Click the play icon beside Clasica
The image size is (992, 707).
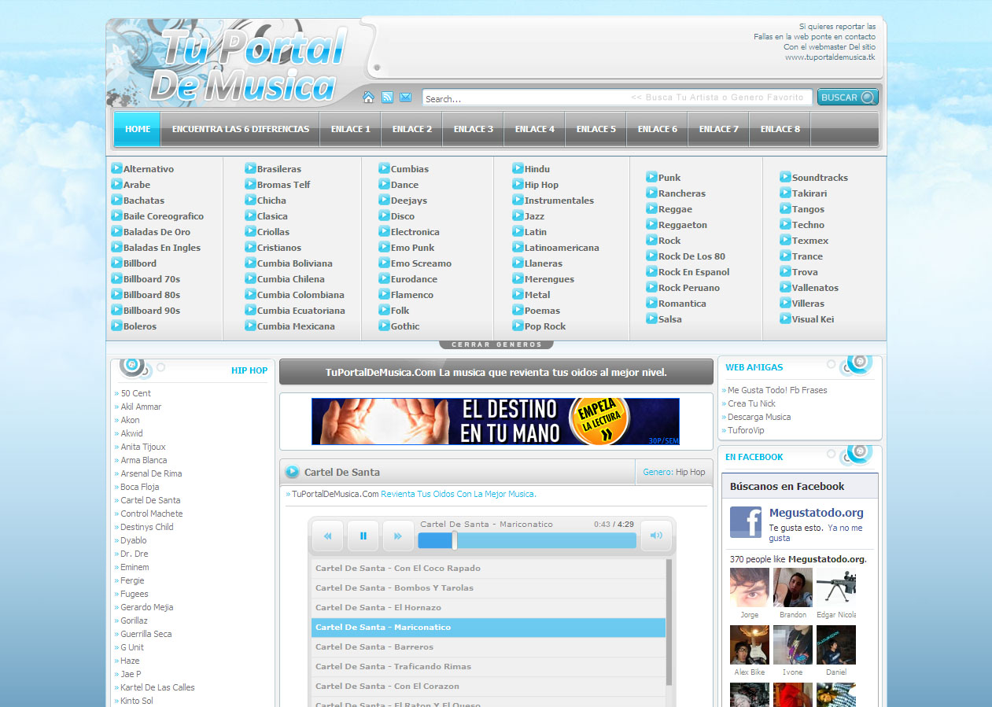(250, 215)
